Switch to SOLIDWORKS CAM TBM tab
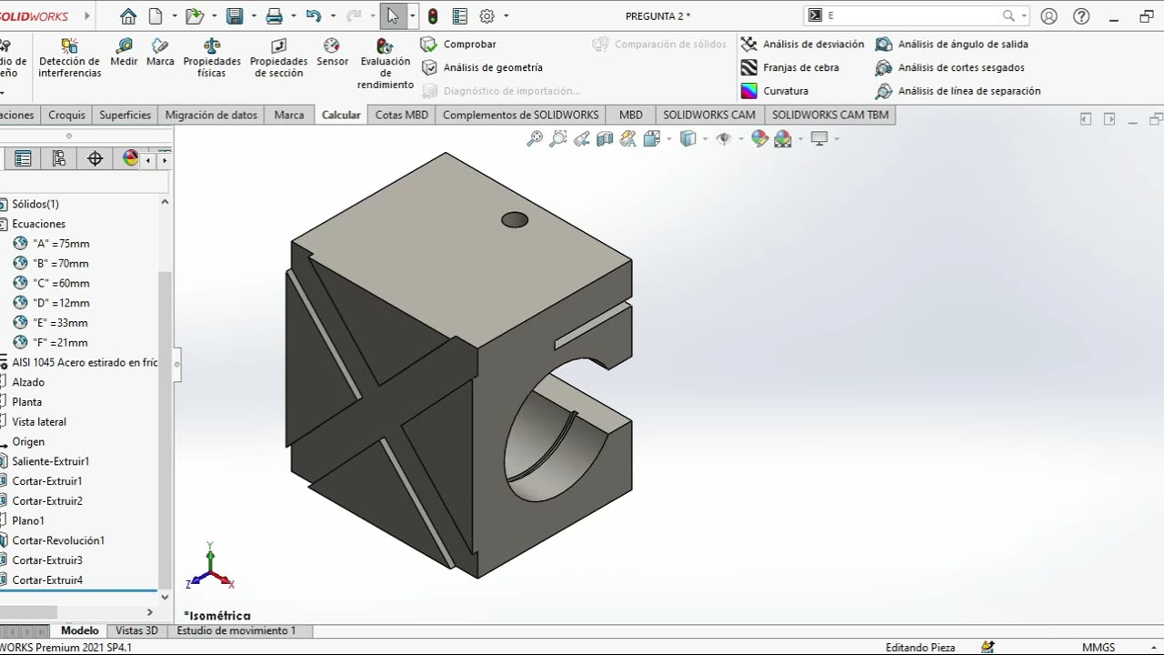The image size is (1164, 655). 830,115
